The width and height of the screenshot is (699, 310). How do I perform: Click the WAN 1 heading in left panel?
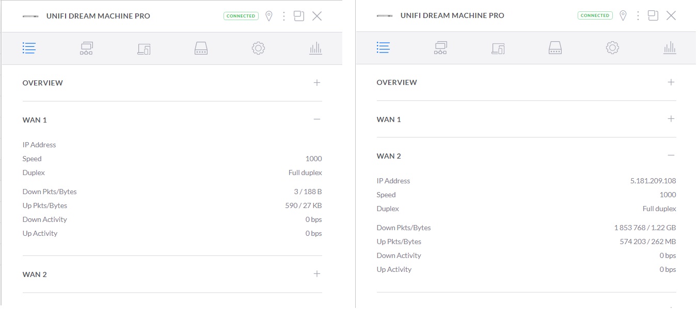pos(35,120)
